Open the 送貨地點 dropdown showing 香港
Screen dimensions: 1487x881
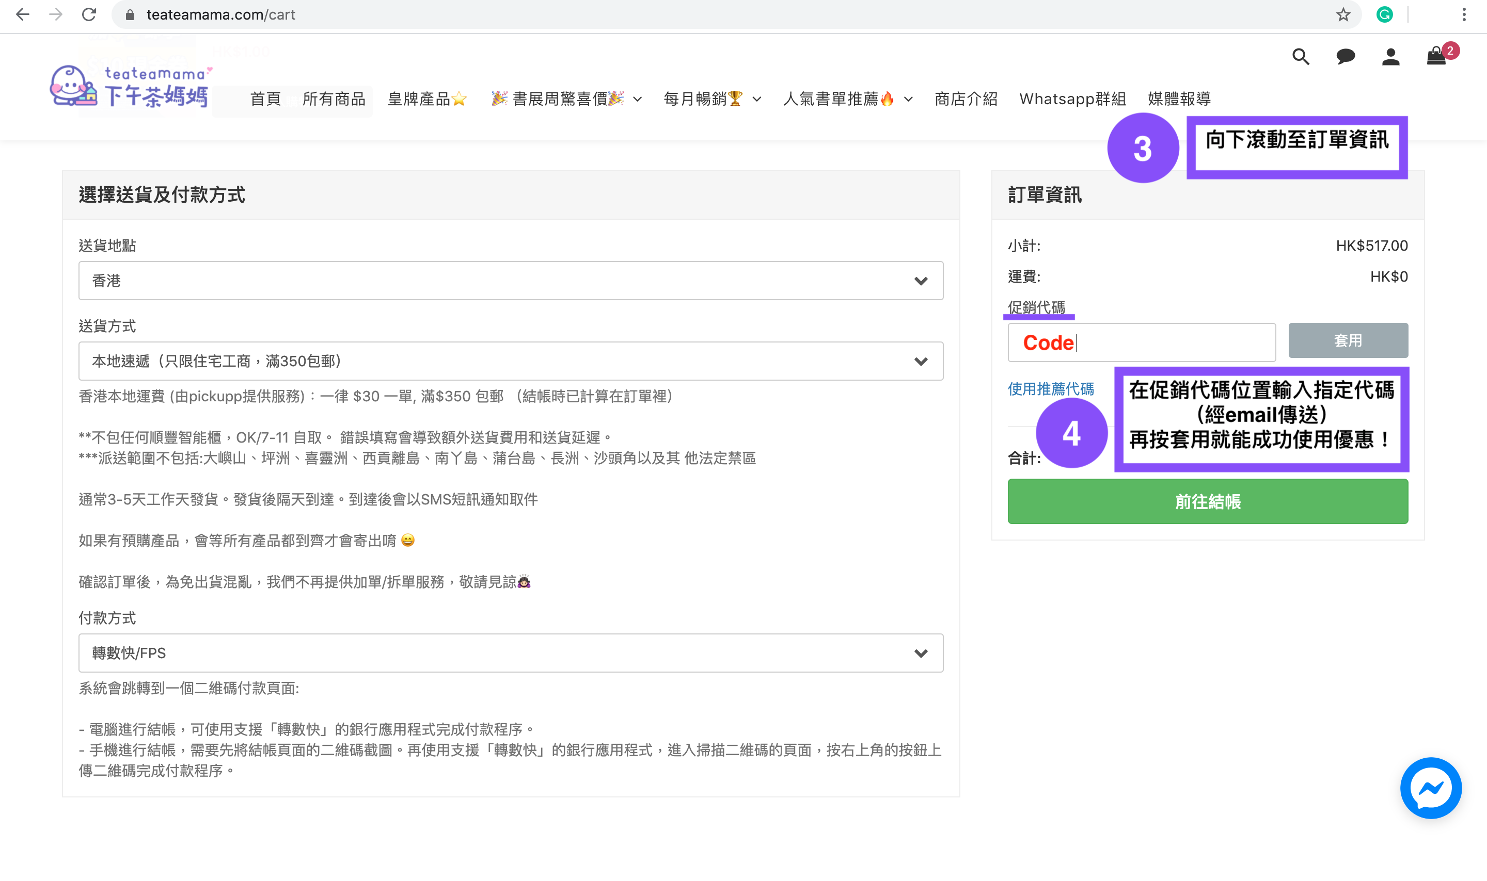pyautogui.click(x=510, y=280)
